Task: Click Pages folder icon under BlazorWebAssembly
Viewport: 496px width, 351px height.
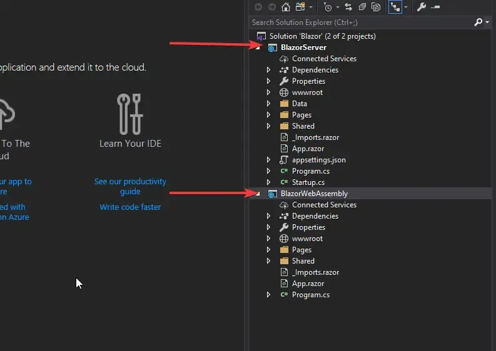Action: tap(284, 250)
